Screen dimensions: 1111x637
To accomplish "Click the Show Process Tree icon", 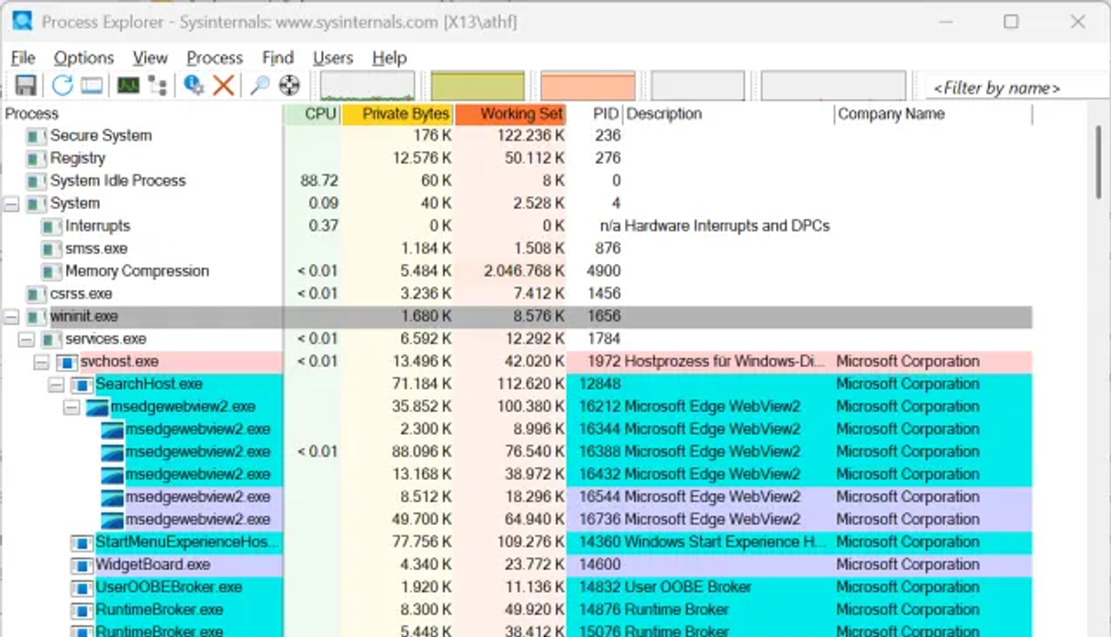I will pos(157,85).
